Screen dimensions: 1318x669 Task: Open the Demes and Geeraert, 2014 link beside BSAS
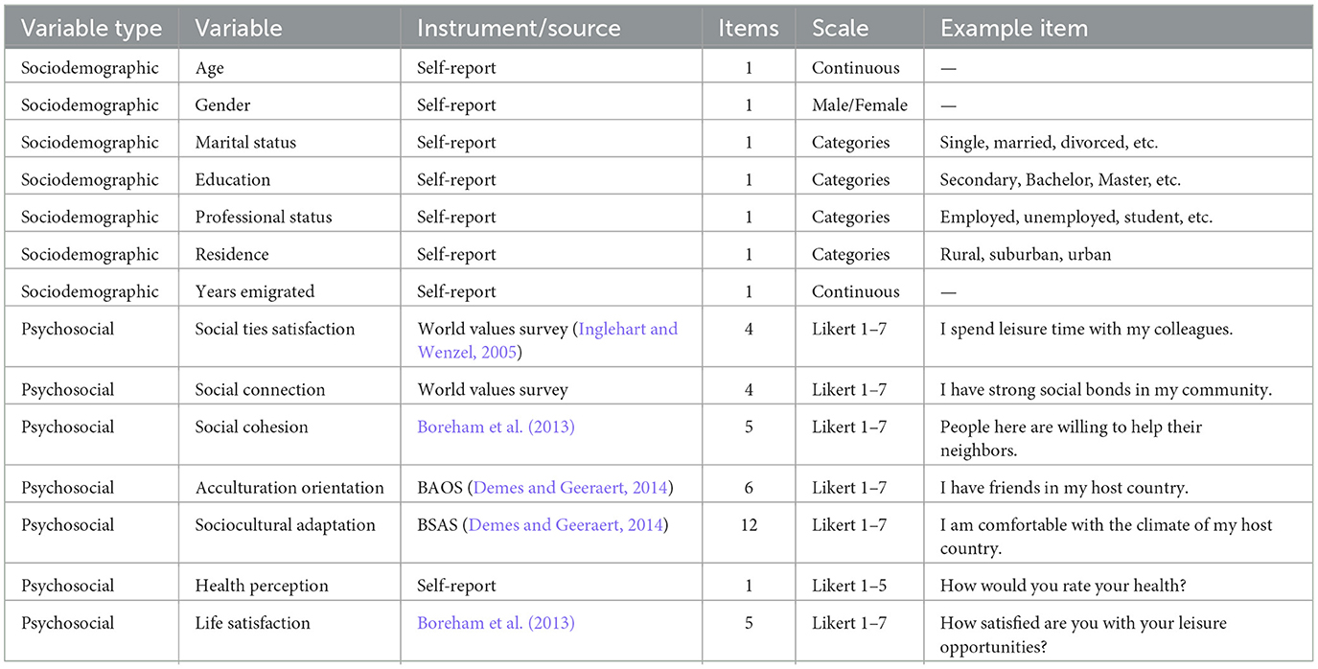point(566,525)
